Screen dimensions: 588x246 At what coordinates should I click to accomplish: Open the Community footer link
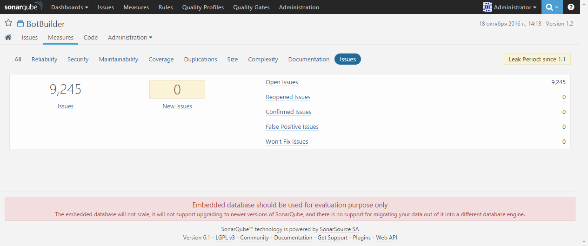pyautogui.click(x=254, y=238)
